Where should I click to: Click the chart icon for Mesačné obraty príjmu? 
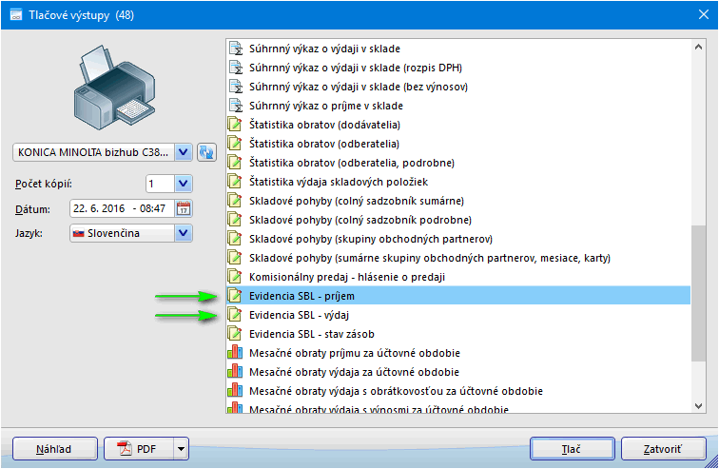click(x=235, y=353)
